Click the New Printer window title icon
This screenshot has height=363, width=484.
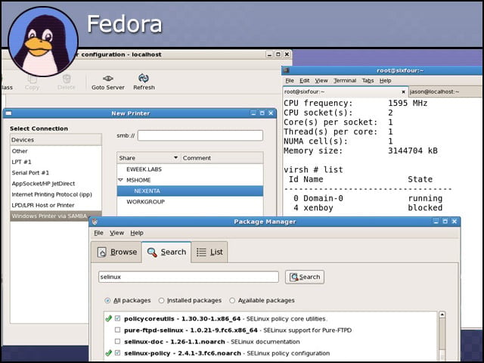pyautogui.click(x=8, y=113)
